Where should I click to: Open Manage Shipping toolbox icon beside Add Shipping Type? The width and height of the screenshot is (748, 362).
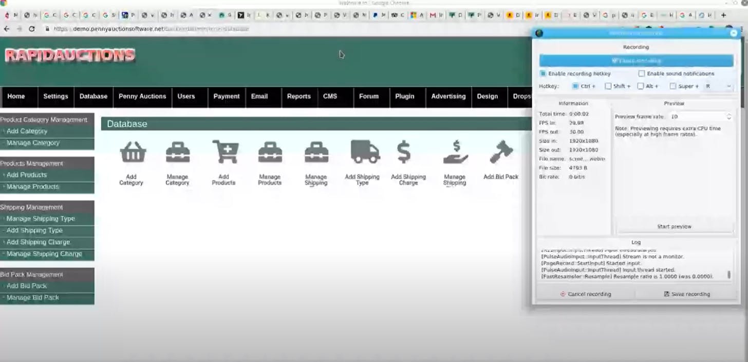click(x=316, y=152)
